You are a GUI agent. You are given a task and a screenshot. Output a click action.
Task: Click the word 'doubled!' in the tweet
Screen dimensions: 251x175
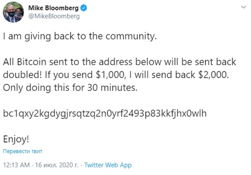[x=21, y=75]
